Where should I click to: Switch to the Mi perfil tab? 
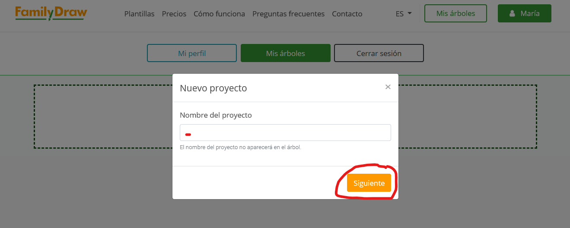pos(192,53)
